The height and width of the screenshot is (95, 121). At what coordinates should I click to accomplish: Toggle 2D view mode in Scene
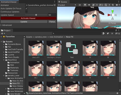80,5
